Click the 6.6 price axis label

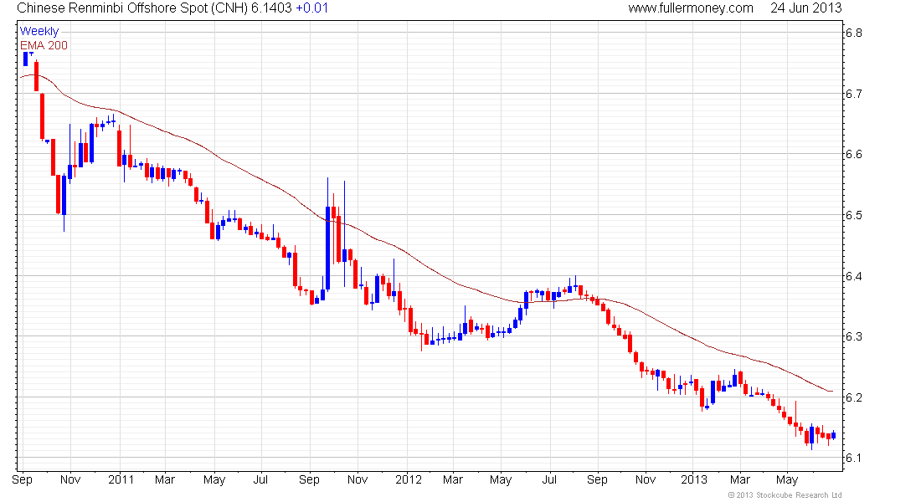click(x=853, y=155)
